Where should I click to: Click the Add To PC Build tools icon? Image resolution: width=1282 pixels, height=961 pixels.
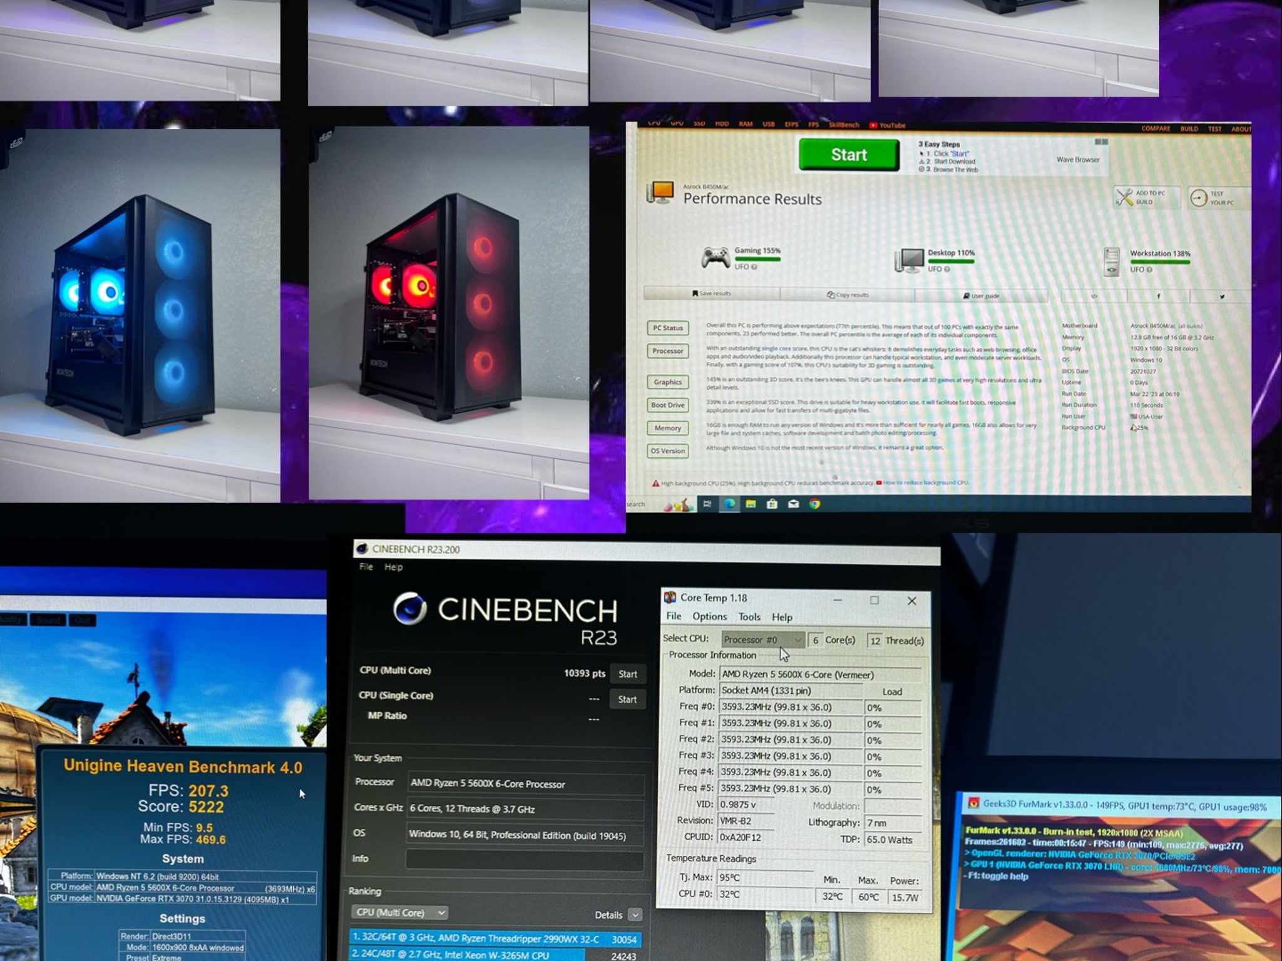pyautogui.click(x=1124, y=197)
